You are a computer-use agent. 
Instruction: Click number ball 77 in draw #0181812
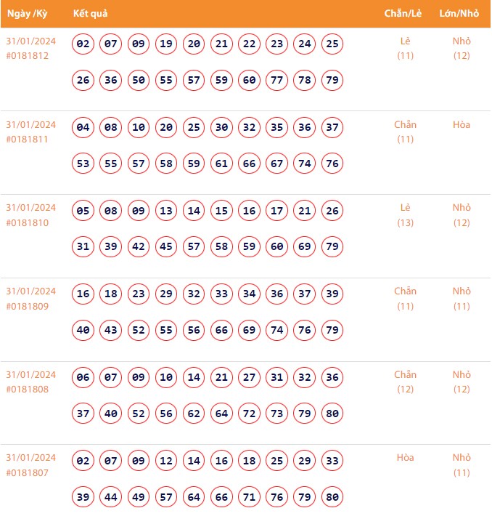276,80
